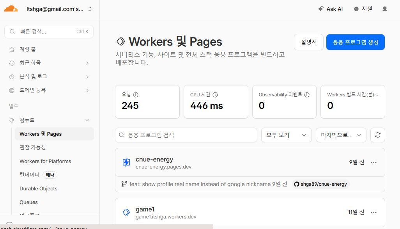
Task: Select Workers 및 Pages in sidebar
Action: click(x=54, y=134)
